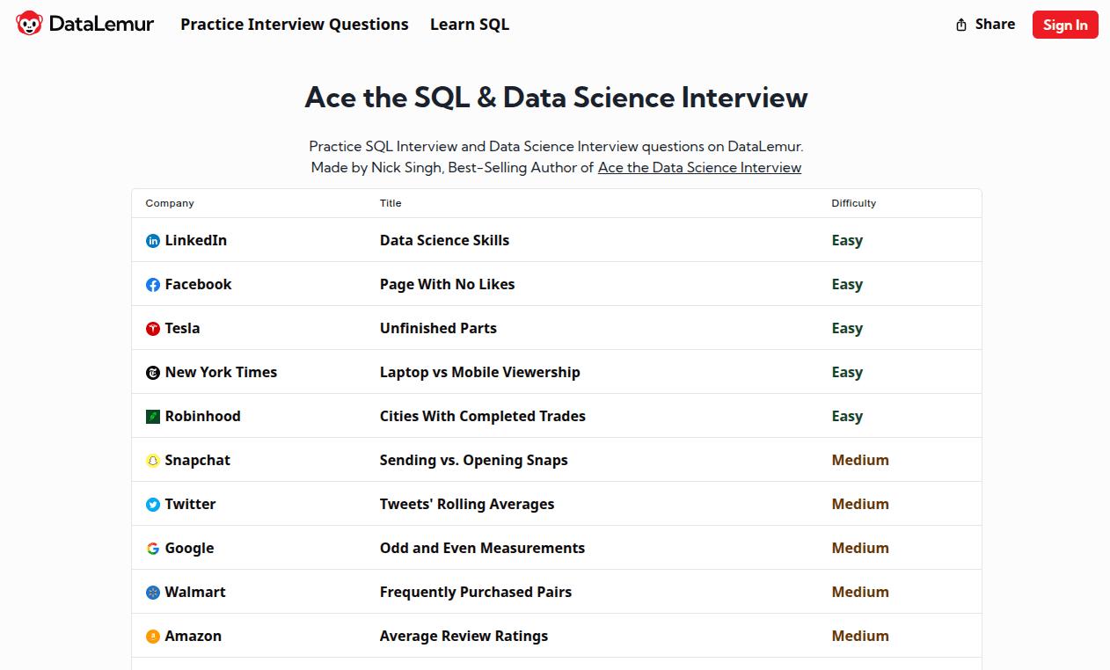Click the DataLemur monkey logo icon
Image resolution: width=1110 pixels, height=670 pixels.
pyautogui.click(x=29, y=24)
